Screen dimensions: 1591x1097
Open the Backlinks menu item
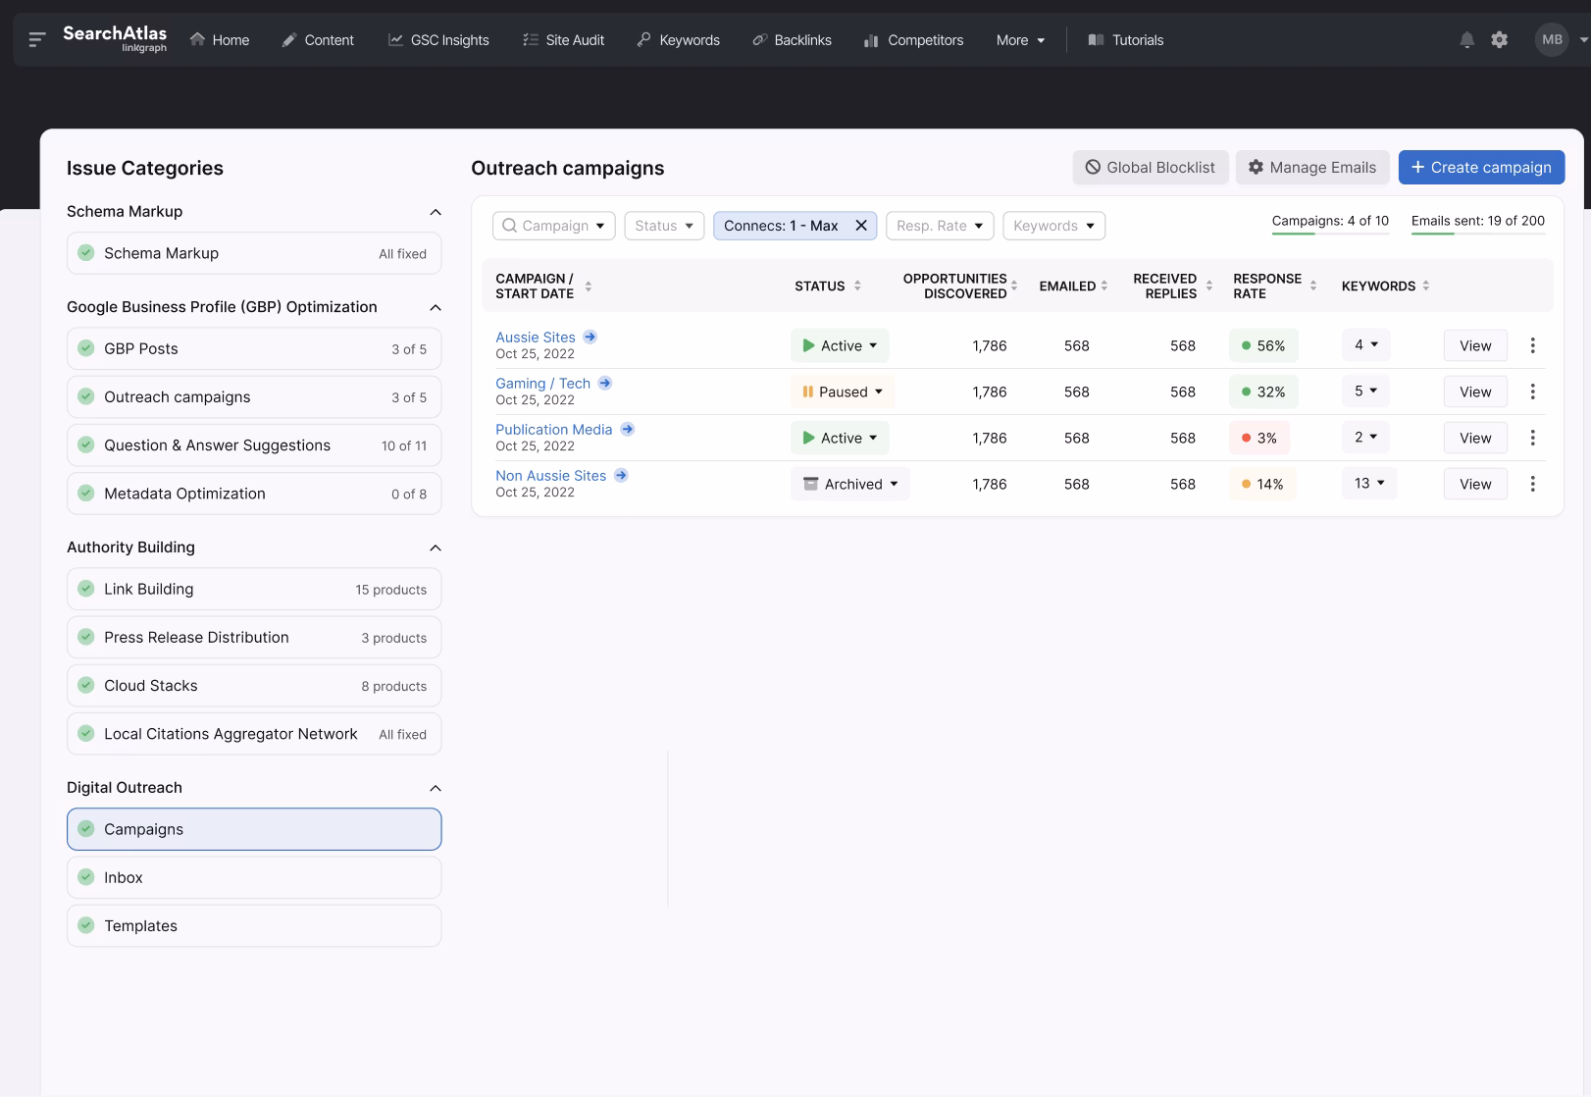coord(792,40)
